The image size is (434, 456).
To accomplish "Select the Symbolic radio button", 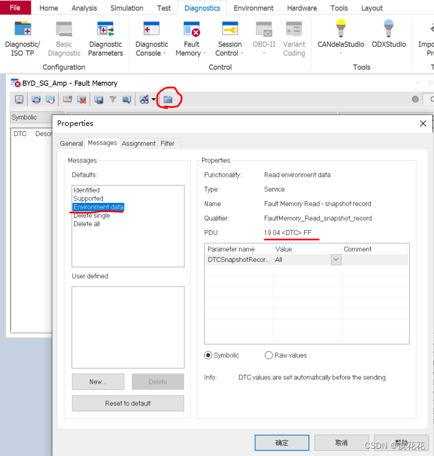I will (x=208, y=355).
